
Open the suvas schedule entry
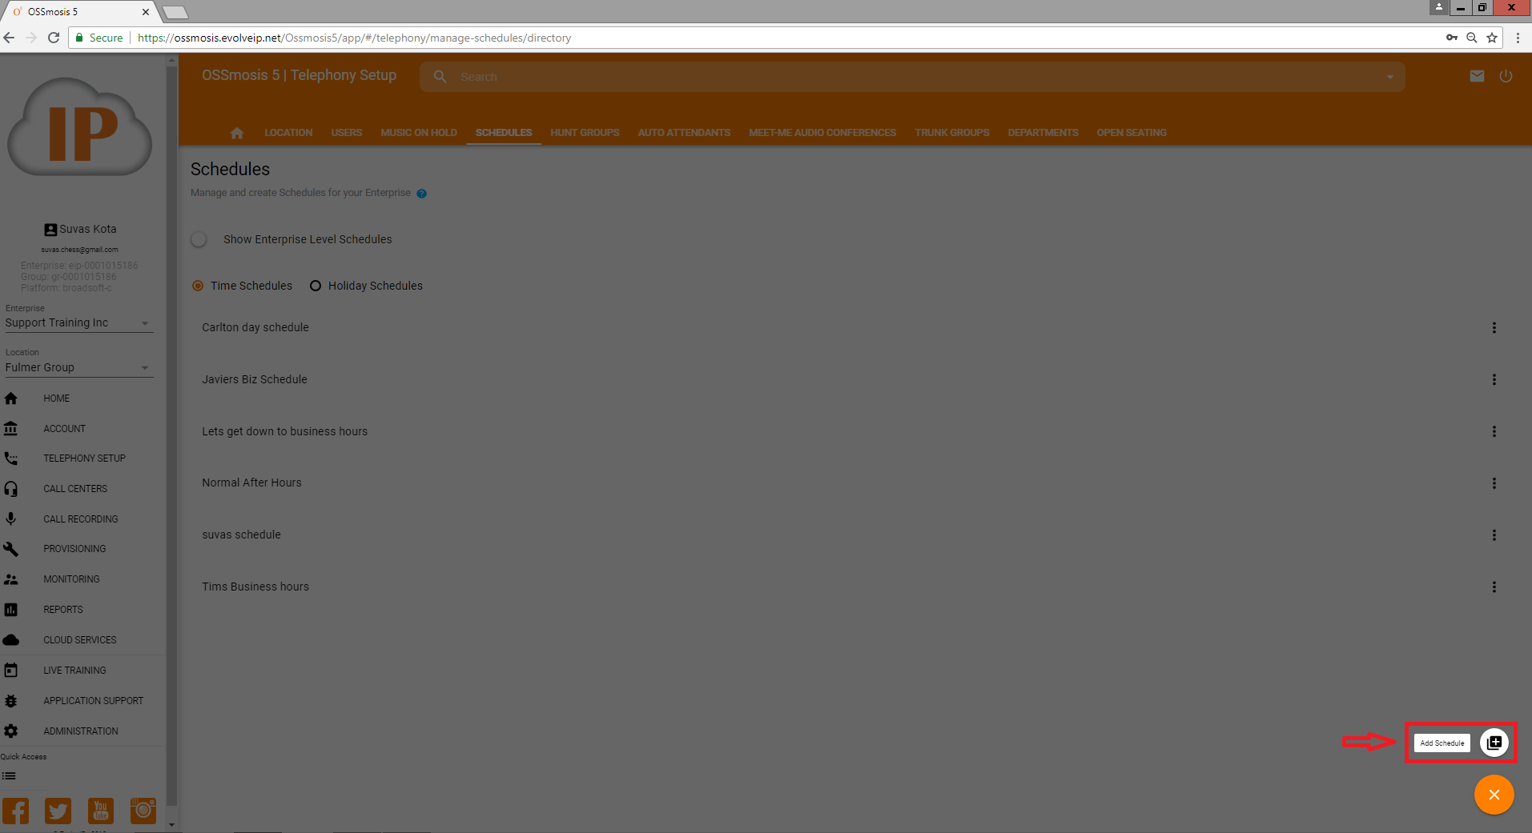pos(241,535)
